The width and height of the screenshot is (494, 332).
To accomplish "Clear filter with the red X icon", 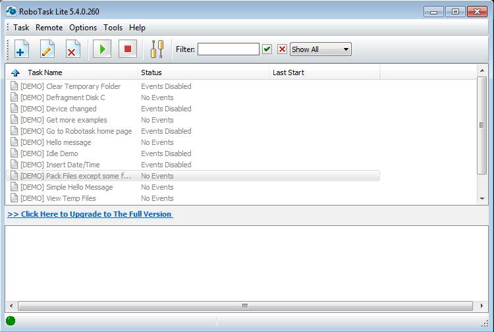I will coord(282,49).
